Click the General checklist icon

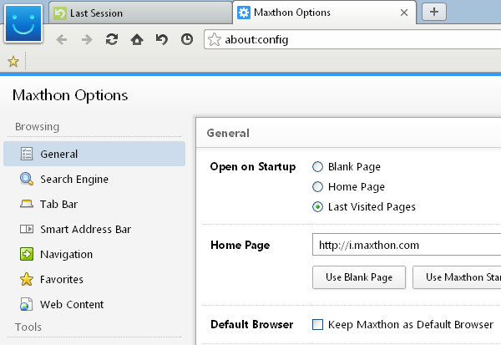point(27,154)
